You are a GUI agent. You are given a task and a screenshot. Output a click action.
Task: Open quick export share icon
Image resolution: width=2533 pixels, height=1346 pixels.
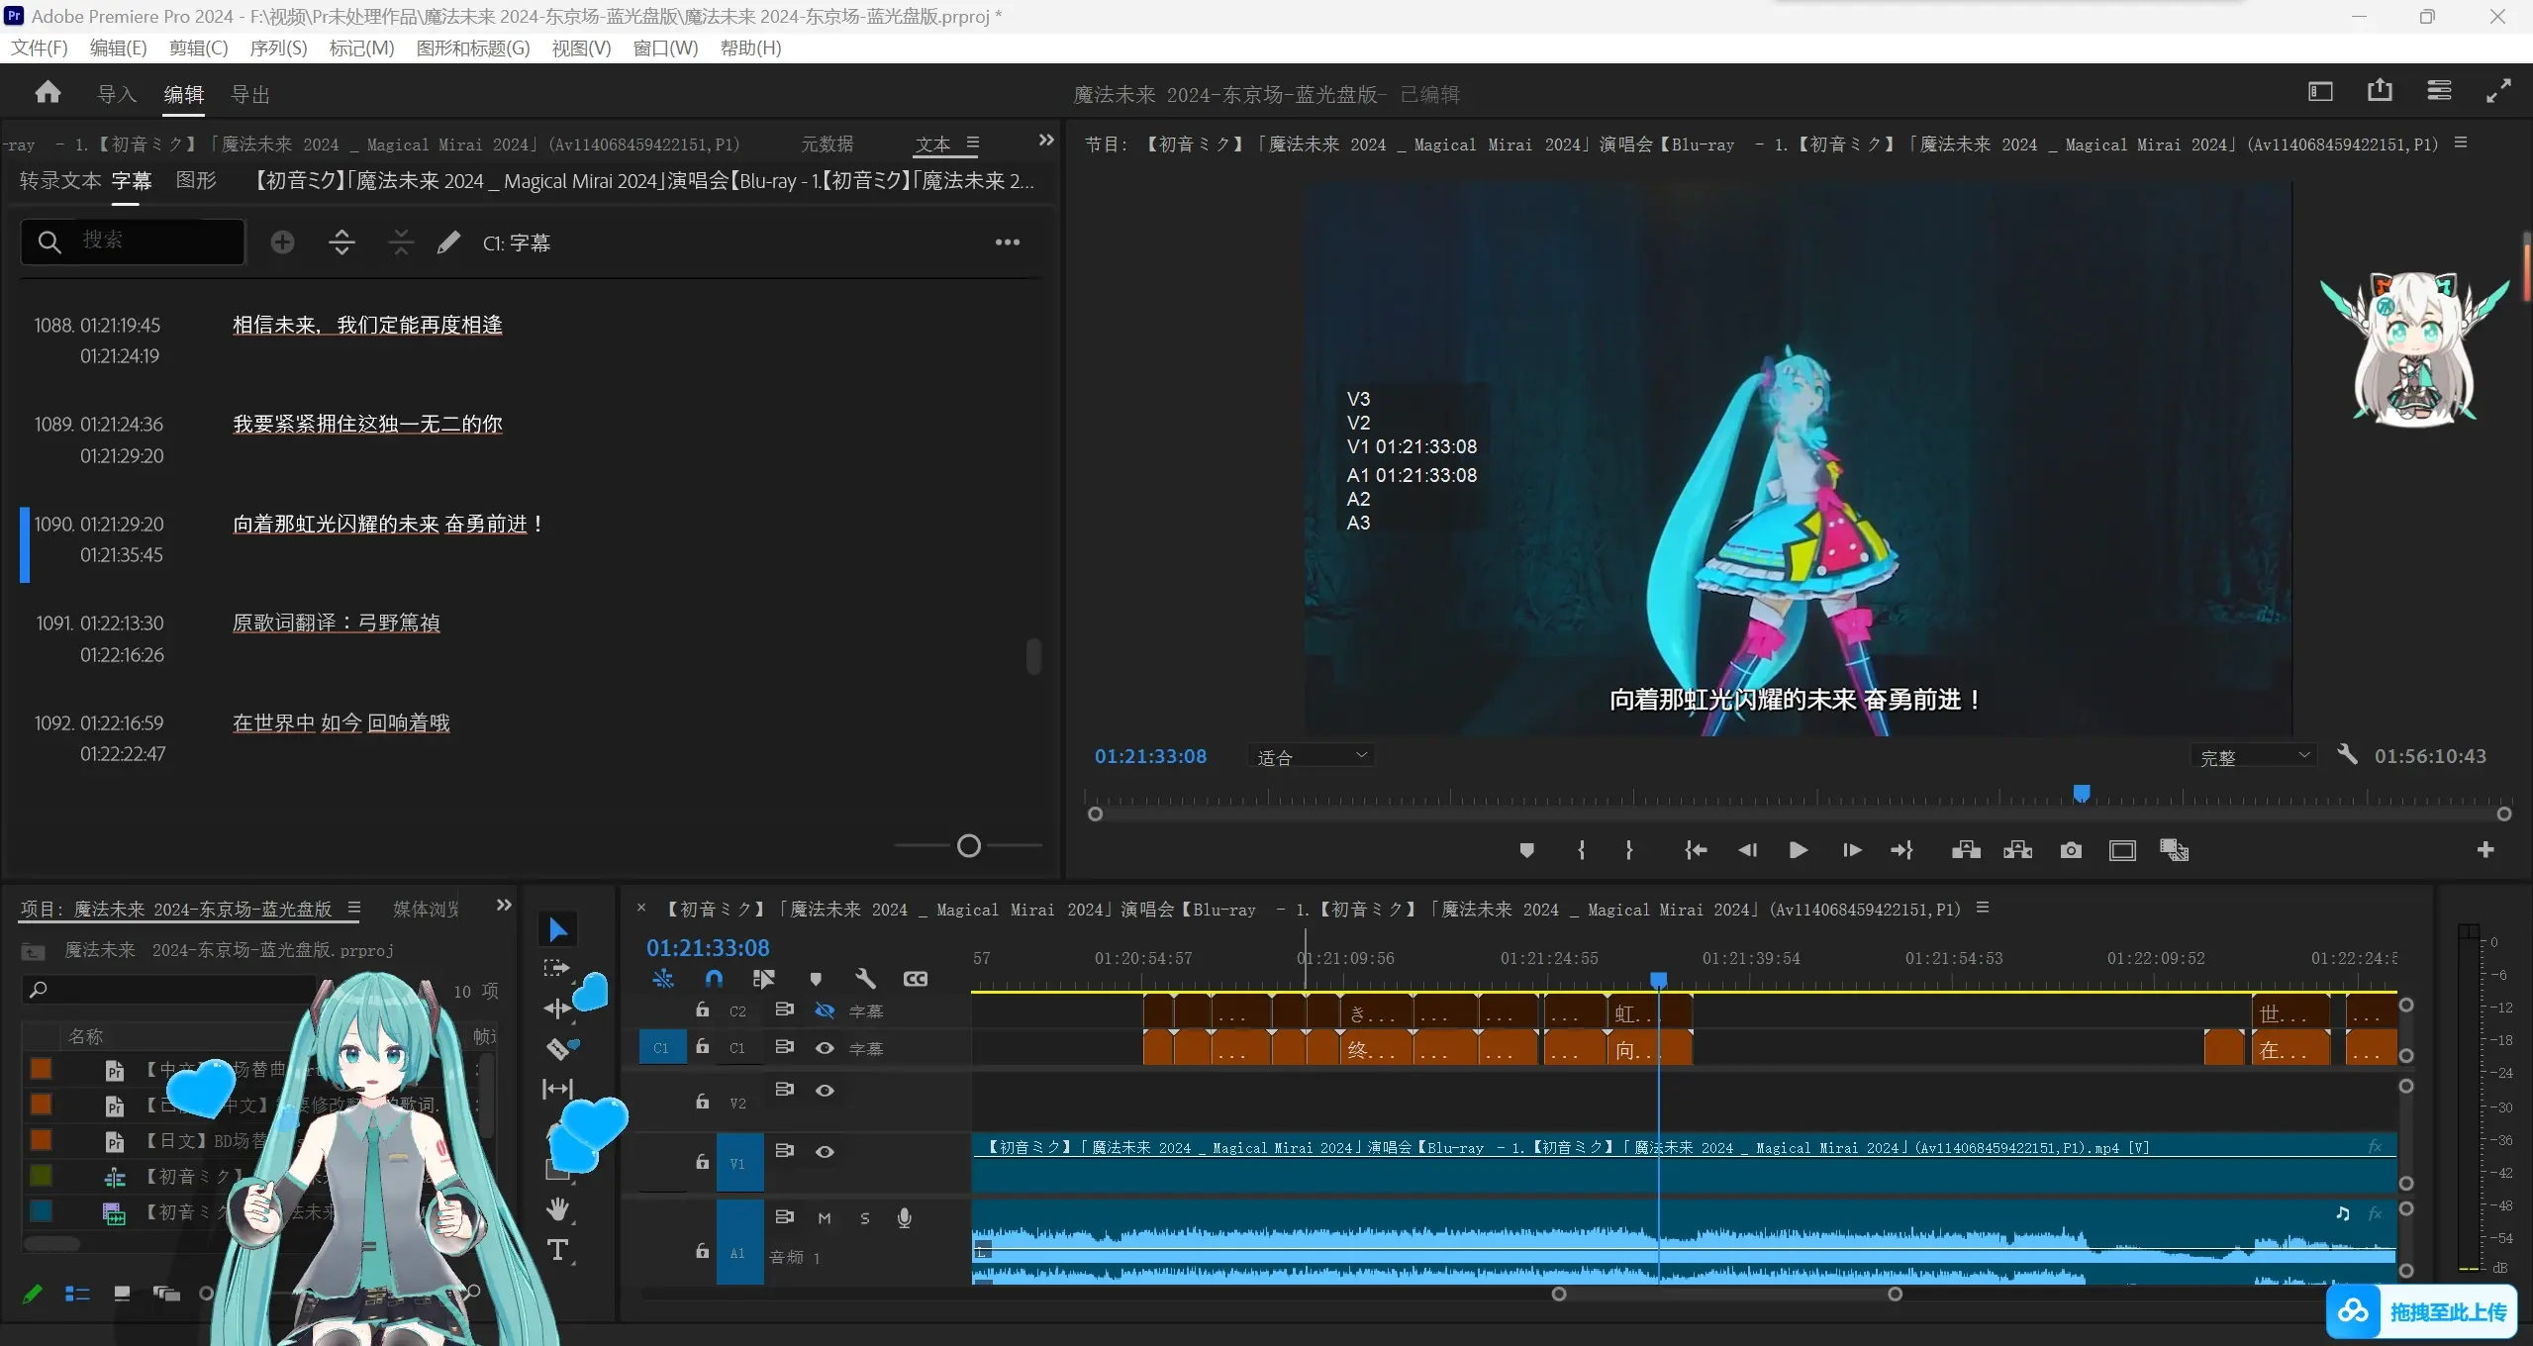click(2380, 91)
